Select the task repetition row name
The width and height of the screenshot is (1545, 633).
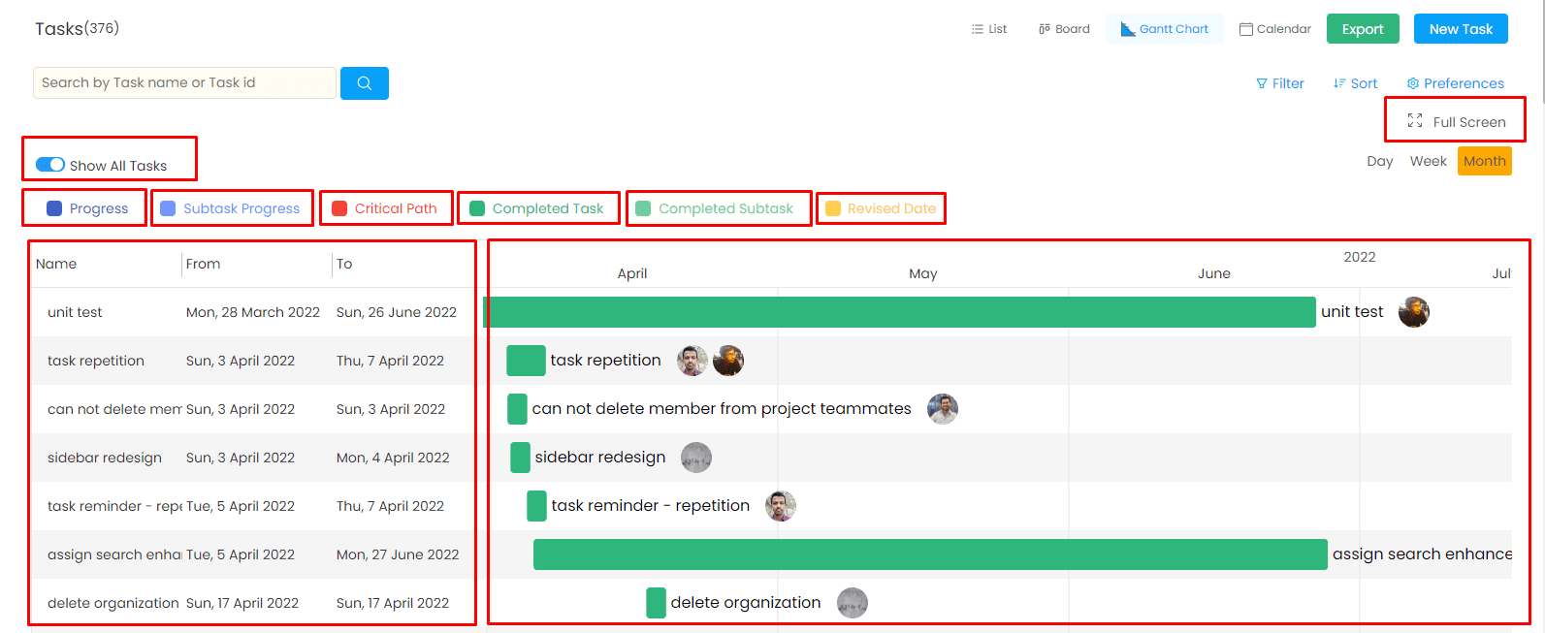[x=96, y=361]
